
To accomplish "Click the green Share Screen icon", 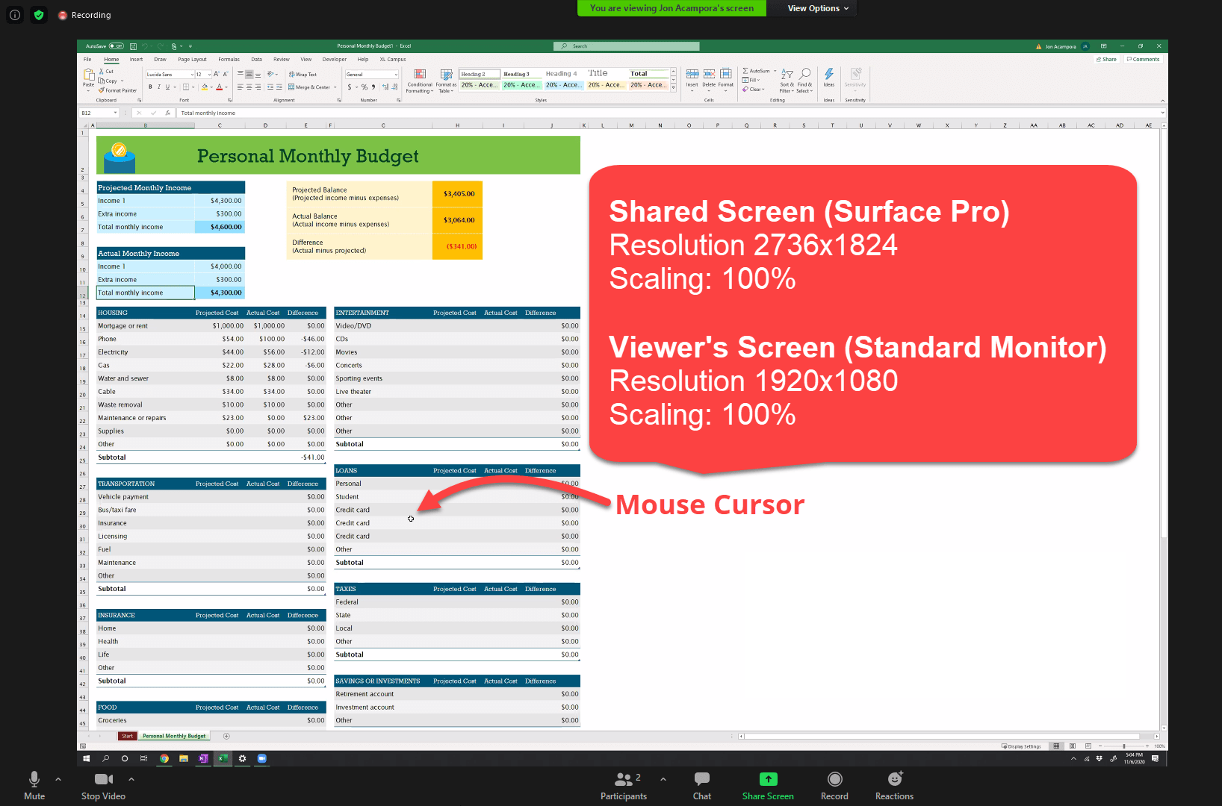I will (x=768, y=779).
